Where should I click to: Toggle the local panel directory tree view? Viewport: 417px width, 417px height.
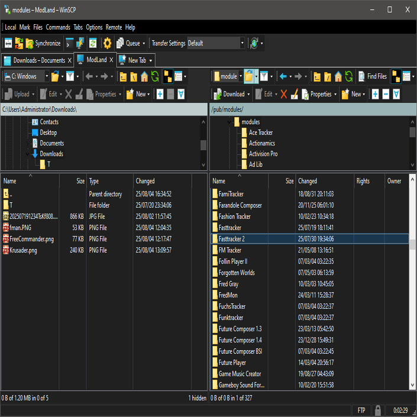[x=168, y=76]
